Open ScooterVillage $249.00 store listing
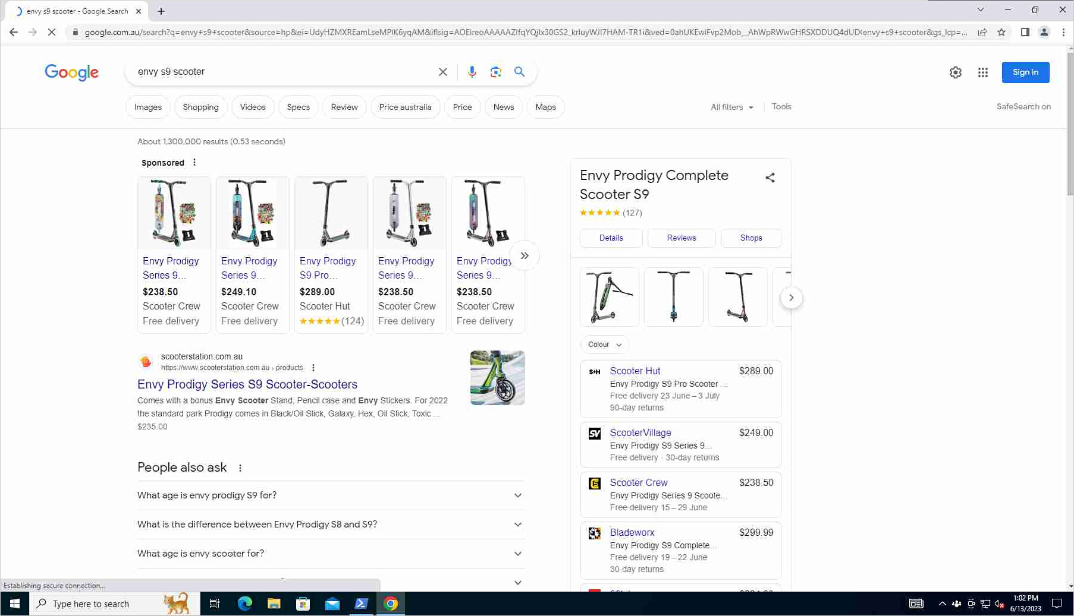 [681, 445]
